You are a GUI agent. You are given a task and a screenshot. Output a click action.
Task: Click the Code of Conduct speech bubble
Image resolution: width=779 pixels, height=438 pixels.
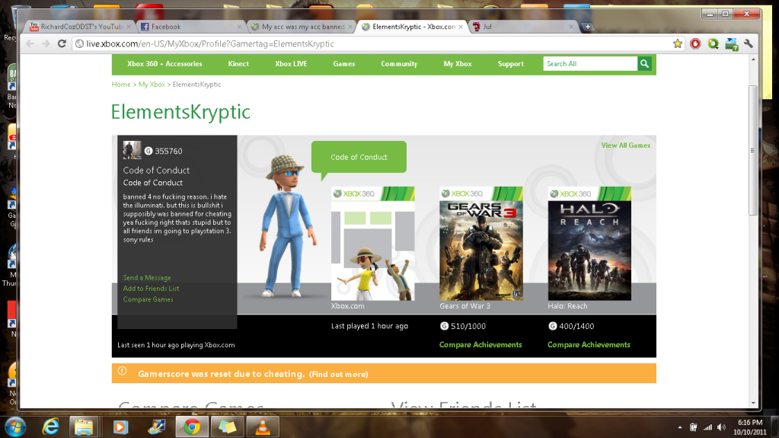(359, 157)
